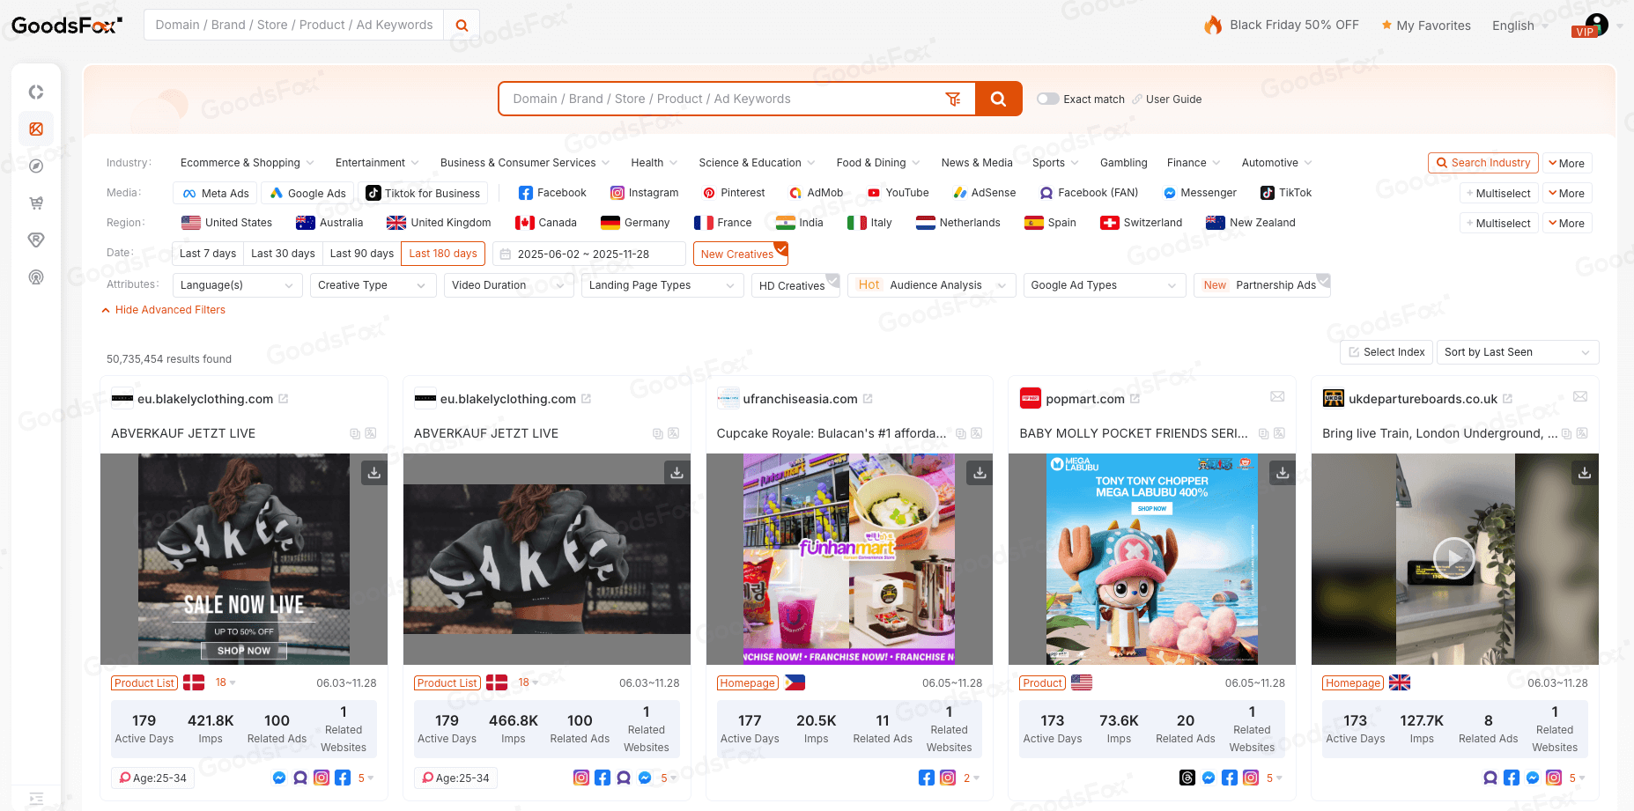
Task: Enable the Exact match toggle
Action: coord(1047,99)
